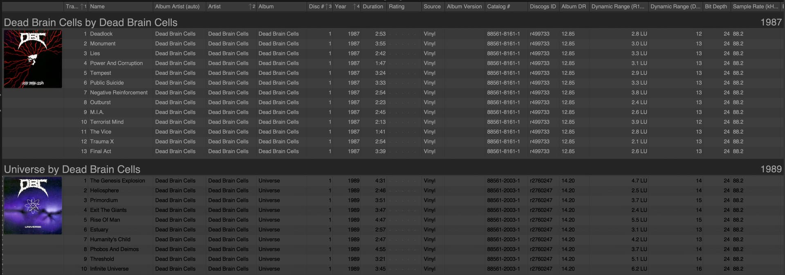The height and width of the screenshot is (275, 785).
Task: Select the track Infinite Universe
Action: (109, 269)
